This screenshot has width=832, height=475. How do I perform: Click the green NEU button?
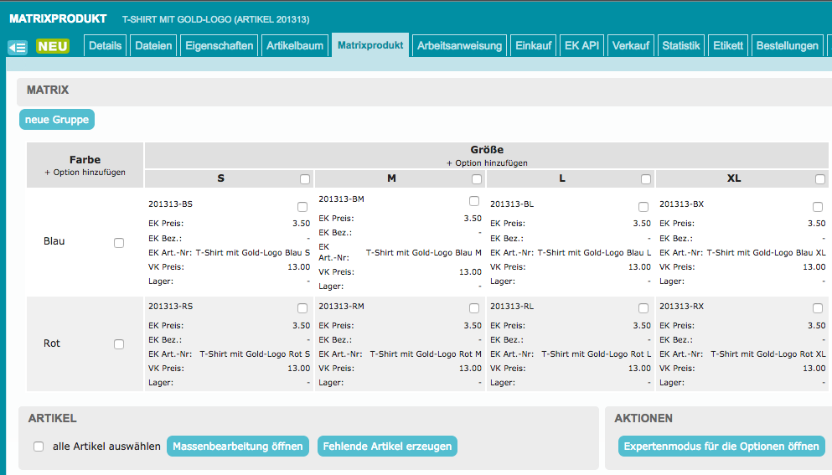(x=53, y=47)
